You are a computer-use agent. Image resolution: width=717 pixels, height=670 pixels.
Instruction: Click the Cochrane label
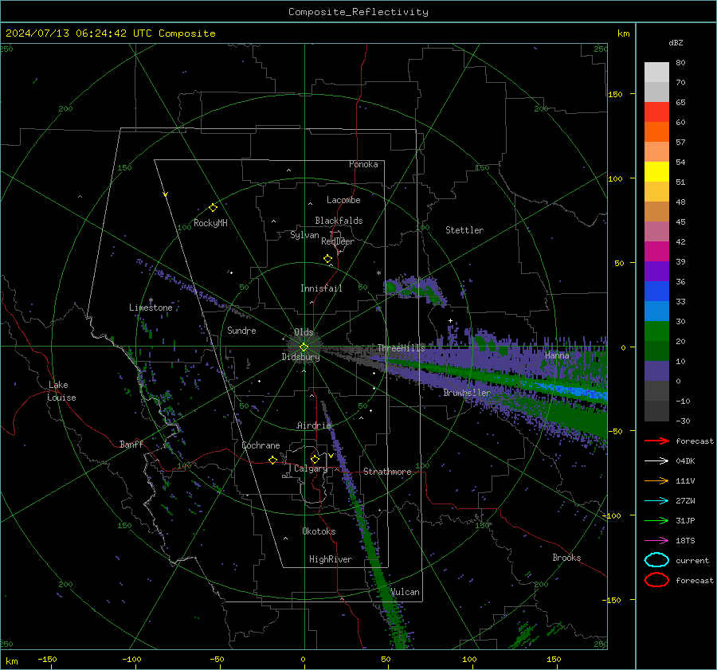pos(261,445)
